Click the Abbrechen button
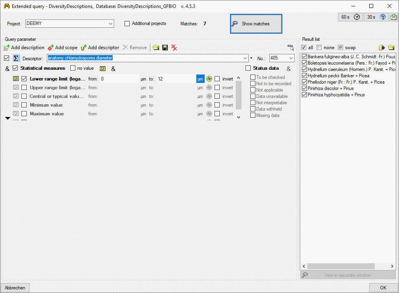 click(15, 288)
